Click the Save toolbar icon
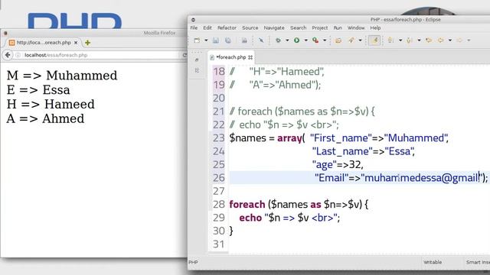Viewport: 490px width, 275px height. coord(216,40)
